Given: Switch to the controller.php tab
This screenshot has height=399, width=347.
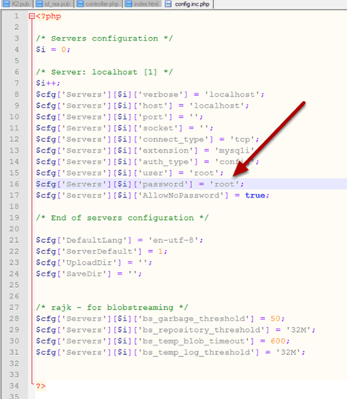Looking at the screenshot, I should (98, 4).
